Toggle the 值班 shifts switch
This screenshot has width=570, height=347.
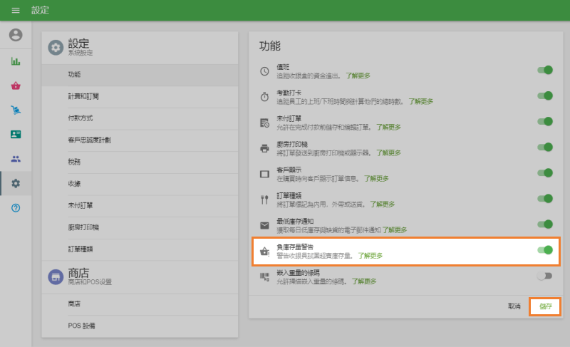pyautogui.click(x=545, y=70)
